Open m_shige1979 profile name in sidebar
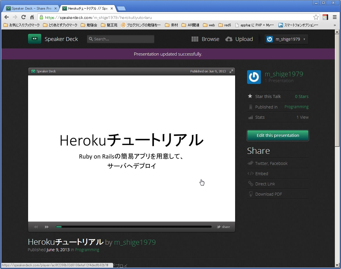341x269 pixels. point(284,74)
